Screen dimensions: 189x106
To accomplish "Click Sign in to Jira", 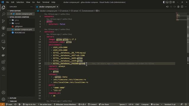I will (29, 104).
